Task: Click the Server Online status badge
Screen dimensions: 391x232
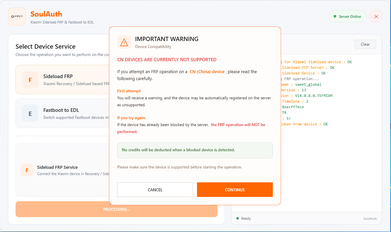Action: 347,17
